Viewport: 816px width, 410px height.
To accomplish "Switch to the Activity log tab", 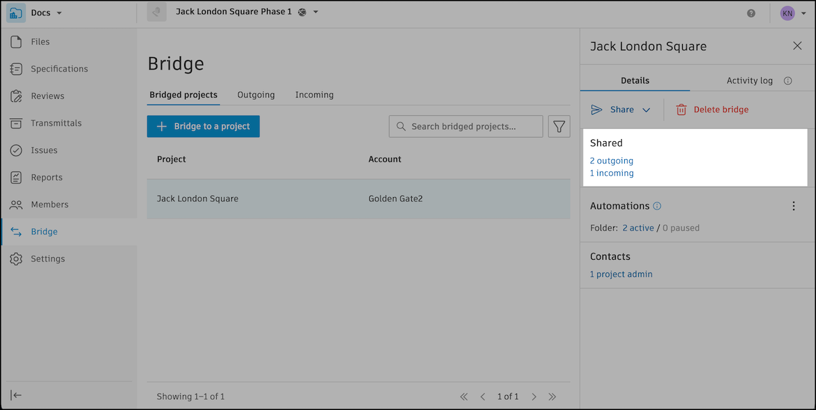I will [x=750, y=81].
